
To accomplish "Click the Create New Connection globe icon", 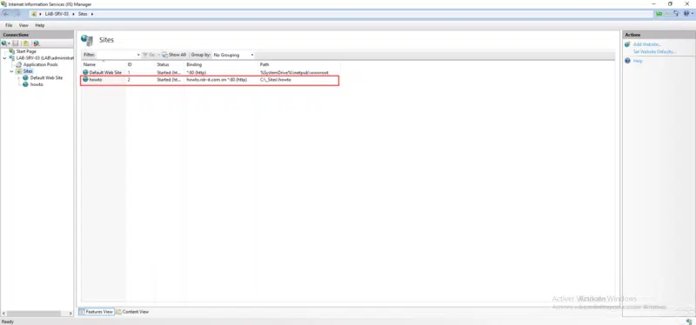I will click(4, 43).
